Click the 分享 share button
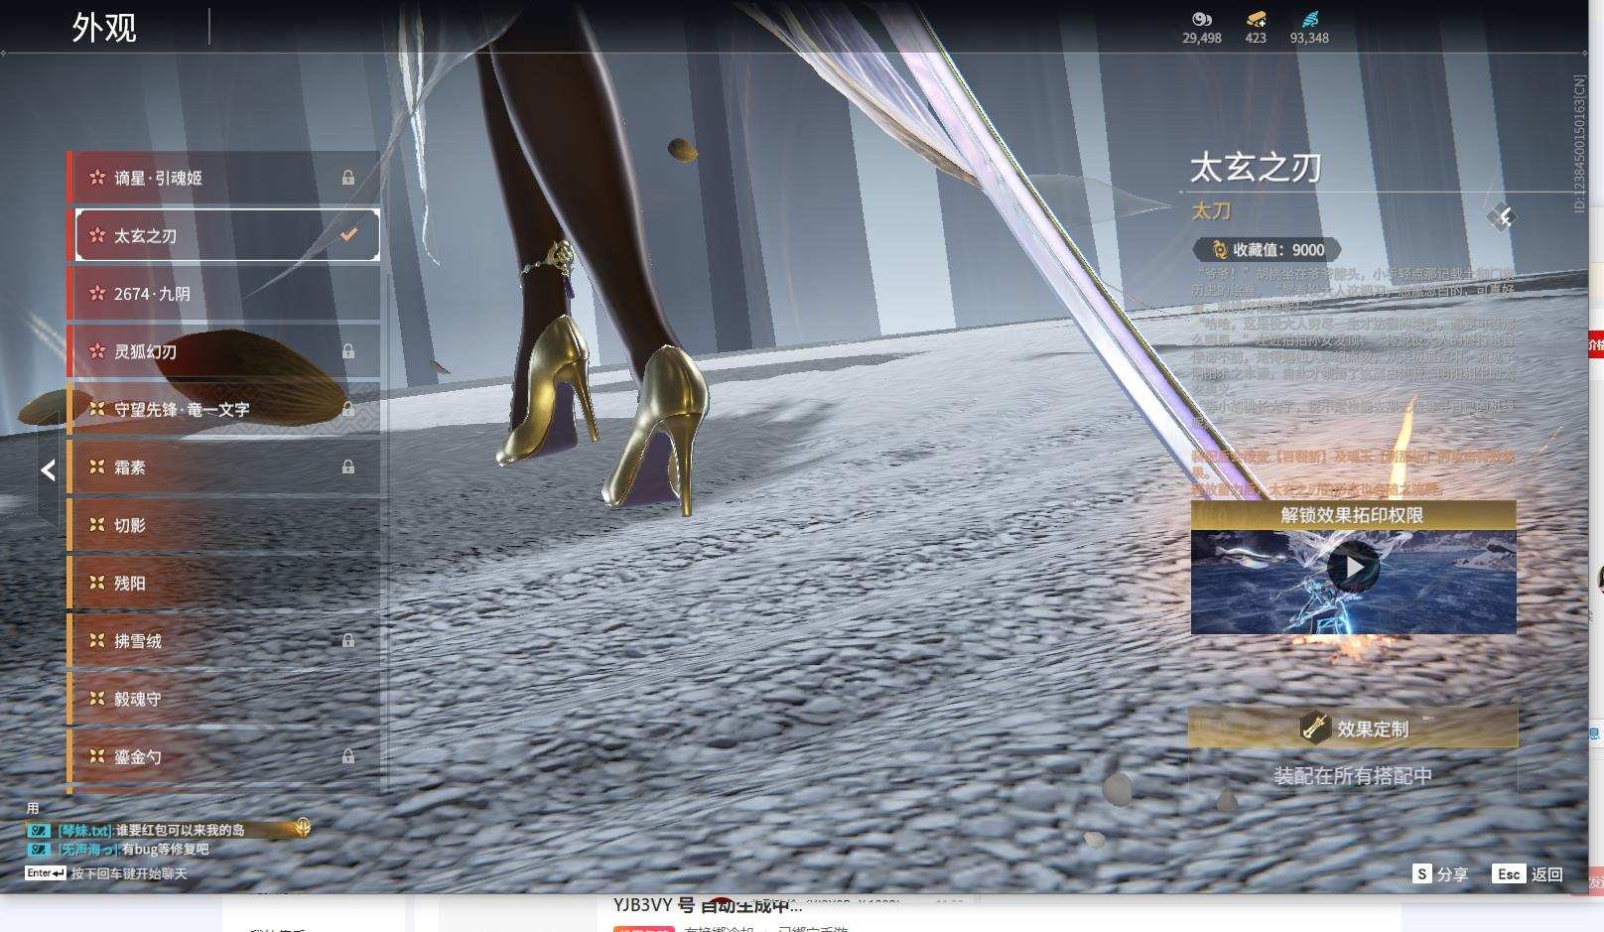Screen dimensions: 1604x932 1440,873
